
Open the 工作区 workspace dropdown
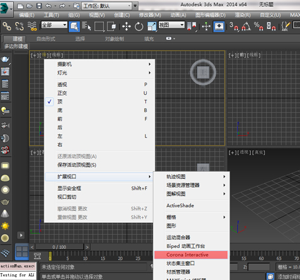(x=107, y=6)
